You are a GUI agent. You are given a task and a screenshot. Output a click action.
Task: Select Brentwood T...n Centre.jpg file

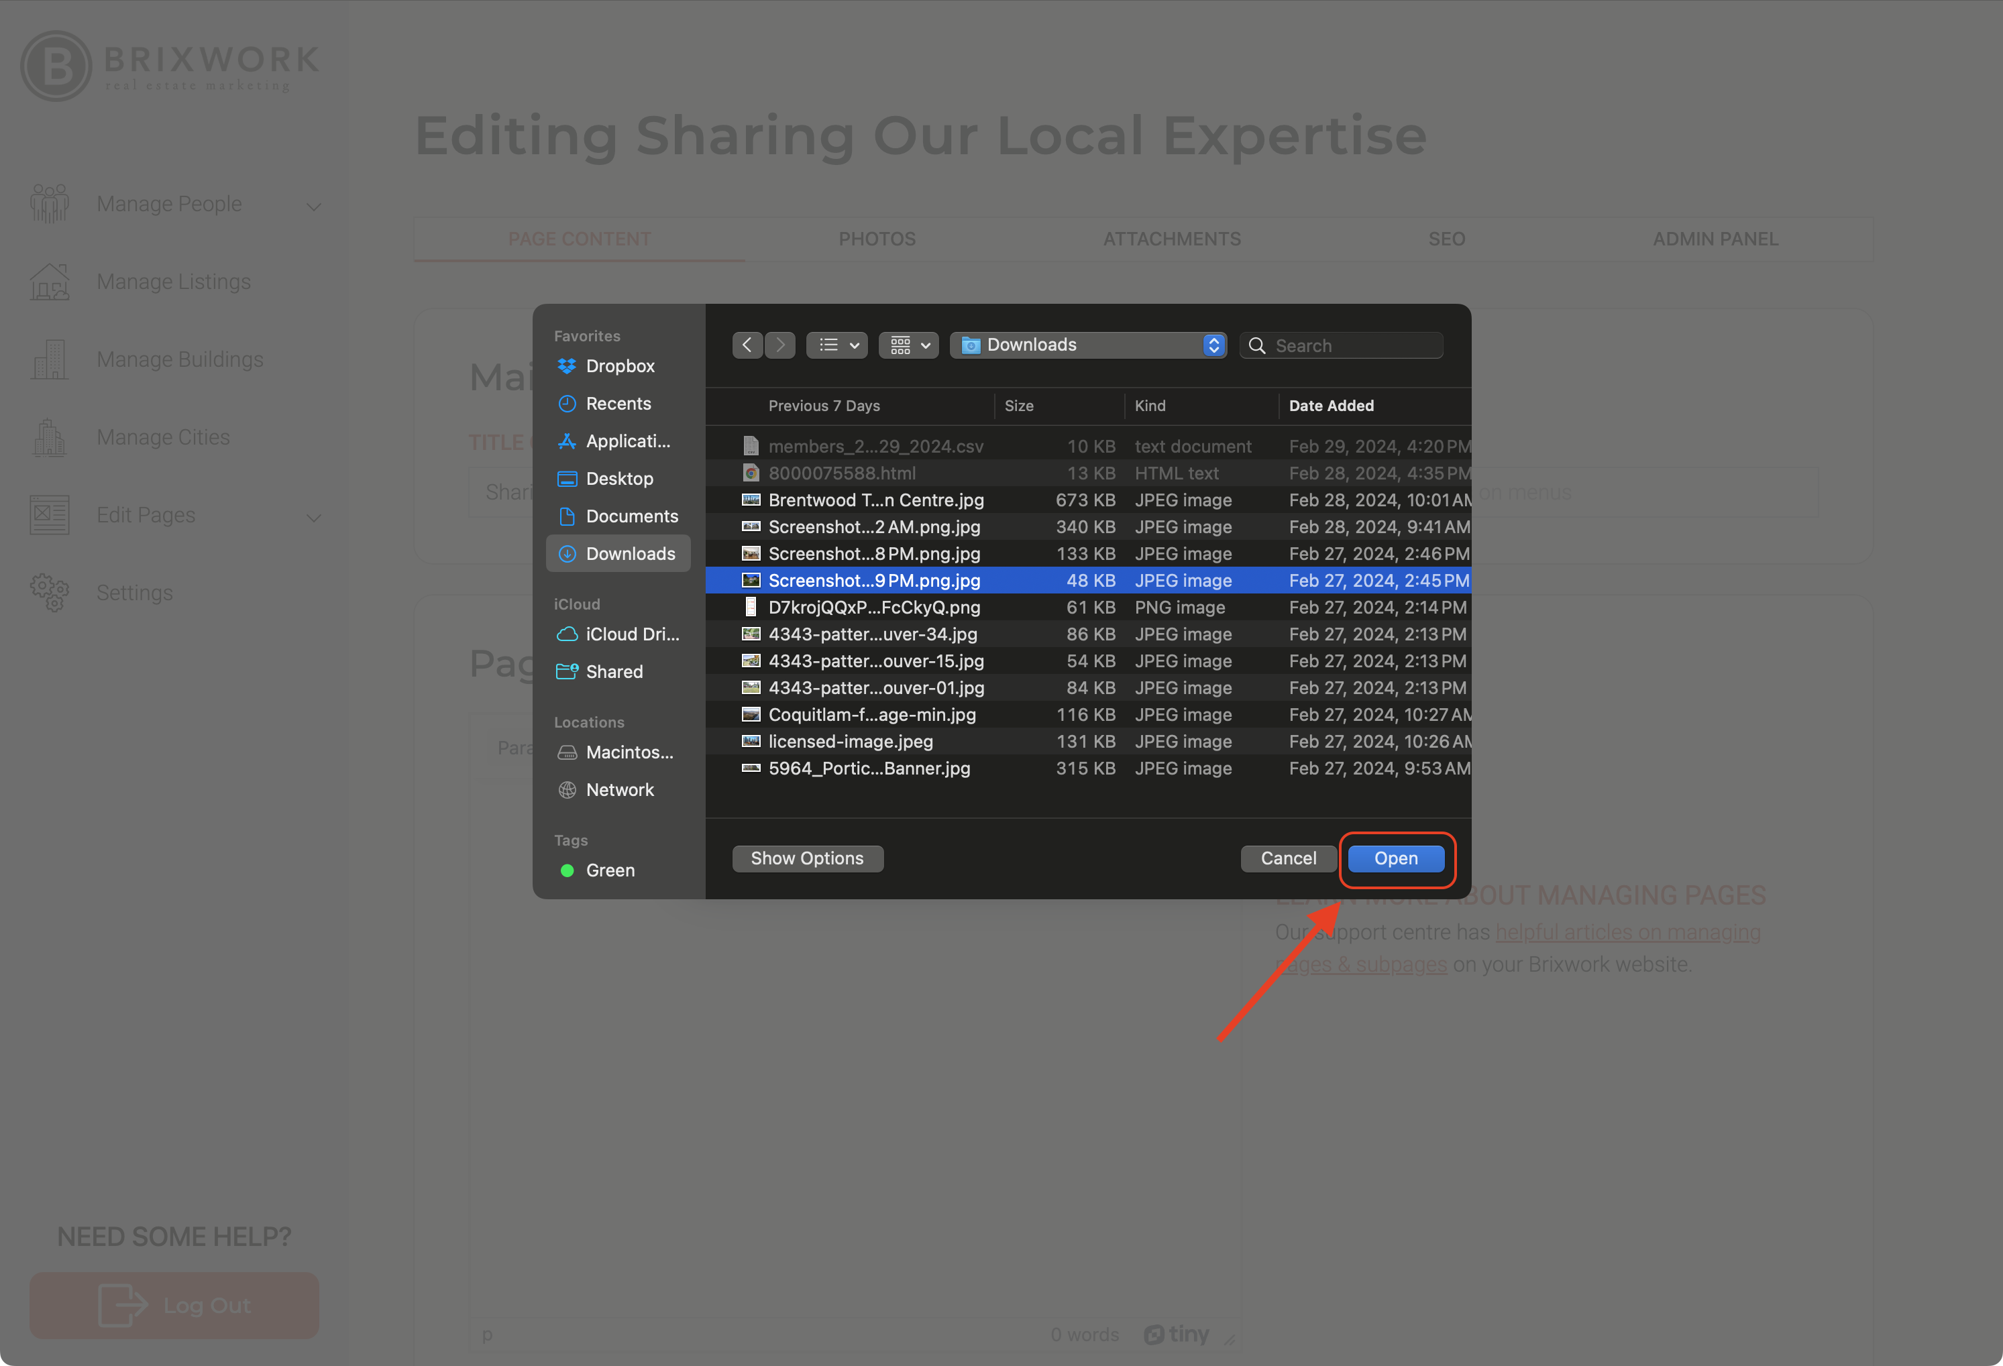click(x=875, y=500)
